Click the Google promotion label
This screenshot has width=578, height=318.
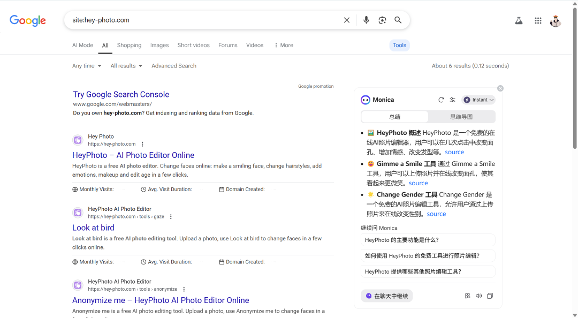click(316, 86)
